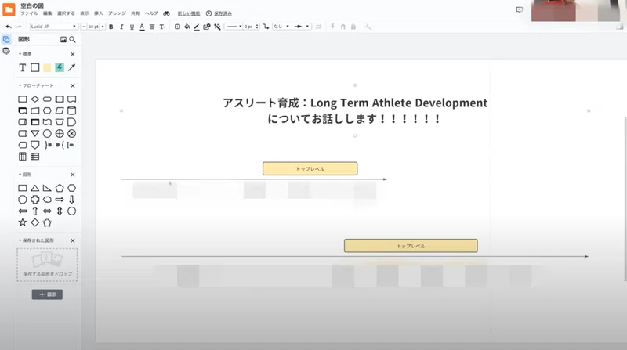Choose the line routing style icon
This screenshot has width=627, height=350.
point(266,27)
